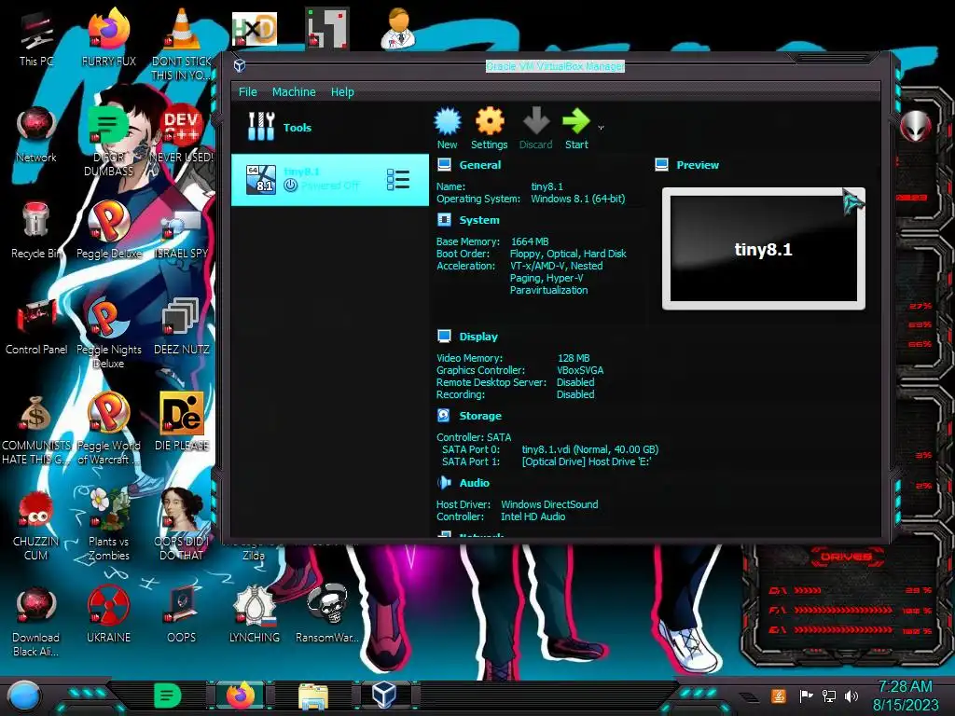Click the System section header
This screenshot has height=716, width=955.
click(x=478, y=220)
